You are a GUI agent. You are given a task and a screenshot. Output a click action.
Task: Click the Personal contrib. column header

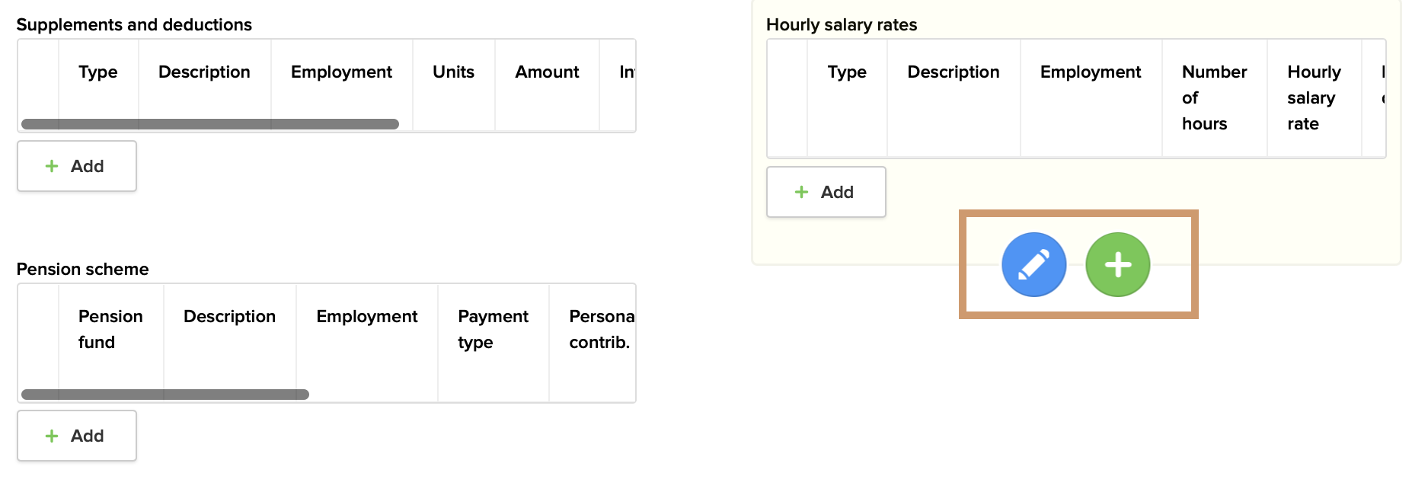click(x=600, y=329)
